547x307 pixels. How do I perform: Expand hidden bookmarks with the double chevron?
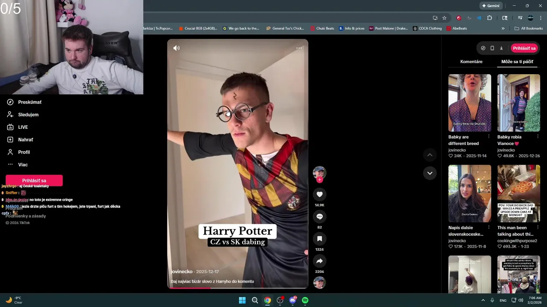[x=503, y=29]
